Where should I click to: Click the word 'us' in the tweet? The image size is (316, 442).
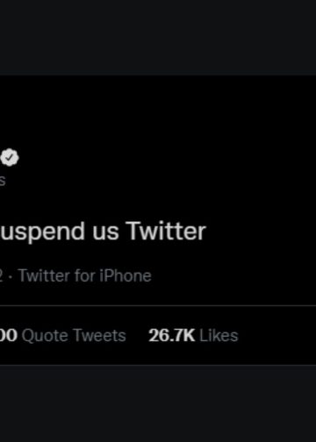click(x=105, y=232)
